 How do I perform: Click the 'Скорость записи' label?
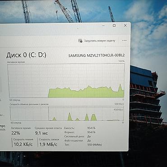tap(49, 139)
